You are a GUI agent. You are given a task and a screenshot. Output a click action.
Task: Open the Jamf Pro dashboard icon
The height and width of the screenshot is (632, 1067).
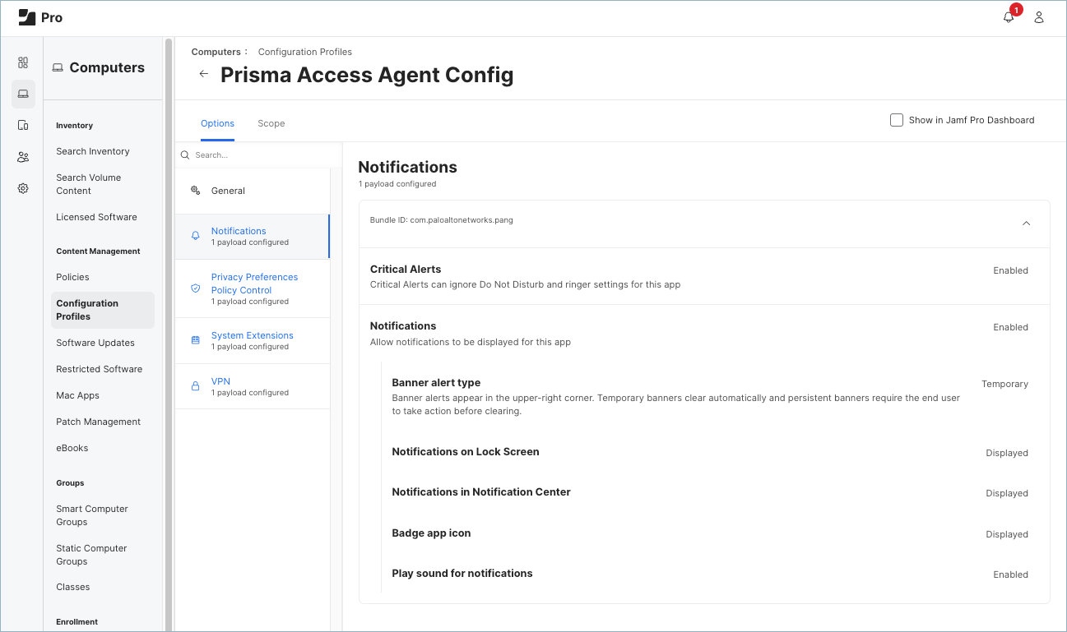(x=23, y=62)
